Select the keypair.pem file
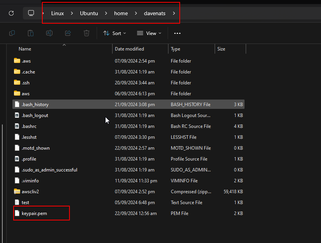The image size is (321, 243). pos(34,213)
